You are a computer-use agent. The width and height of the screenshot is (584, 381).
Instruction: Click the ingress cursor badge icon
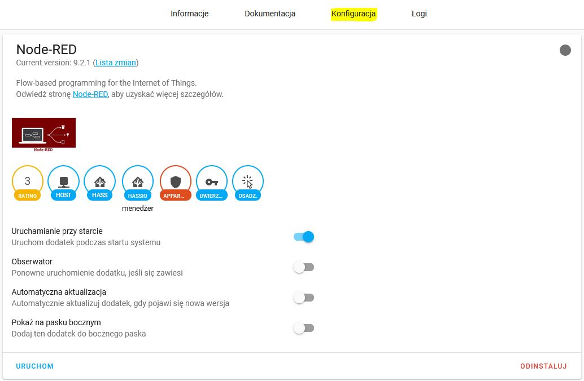coord(247,181)
